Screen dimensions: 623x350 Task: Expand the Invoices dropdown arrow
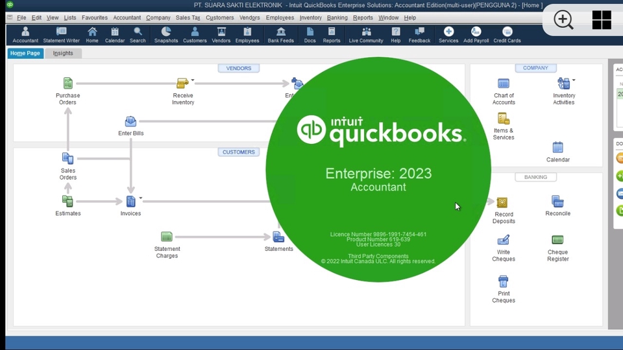(x=141, y=198)
